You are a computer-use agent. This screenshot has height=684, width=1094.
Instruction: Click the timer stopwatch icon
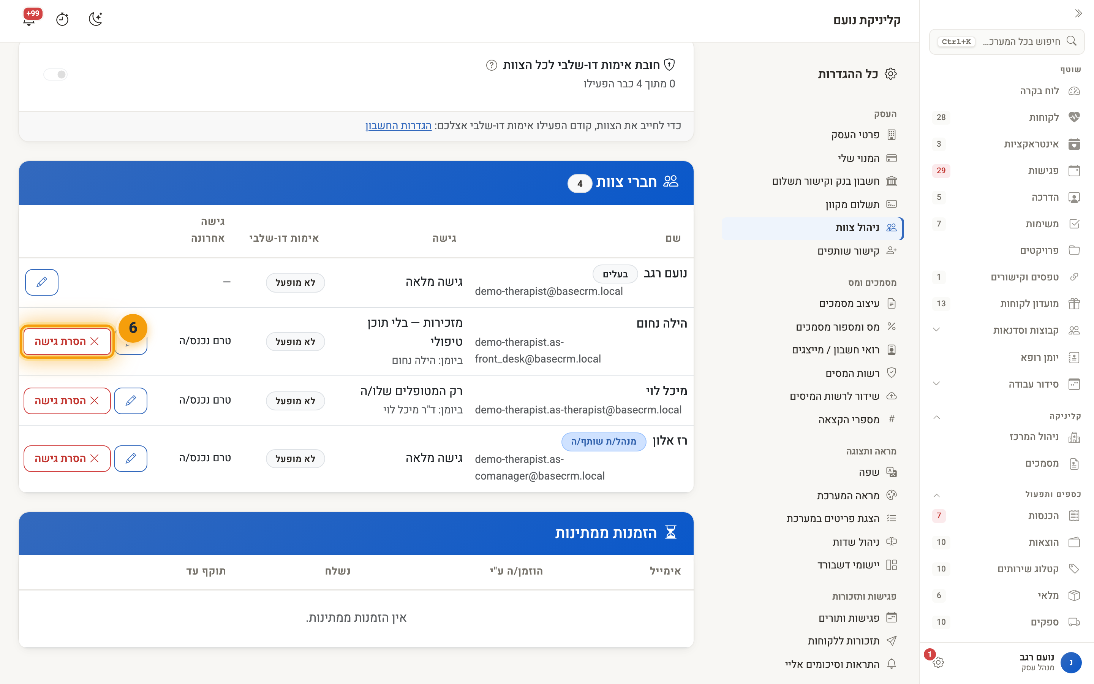point(62,19)
